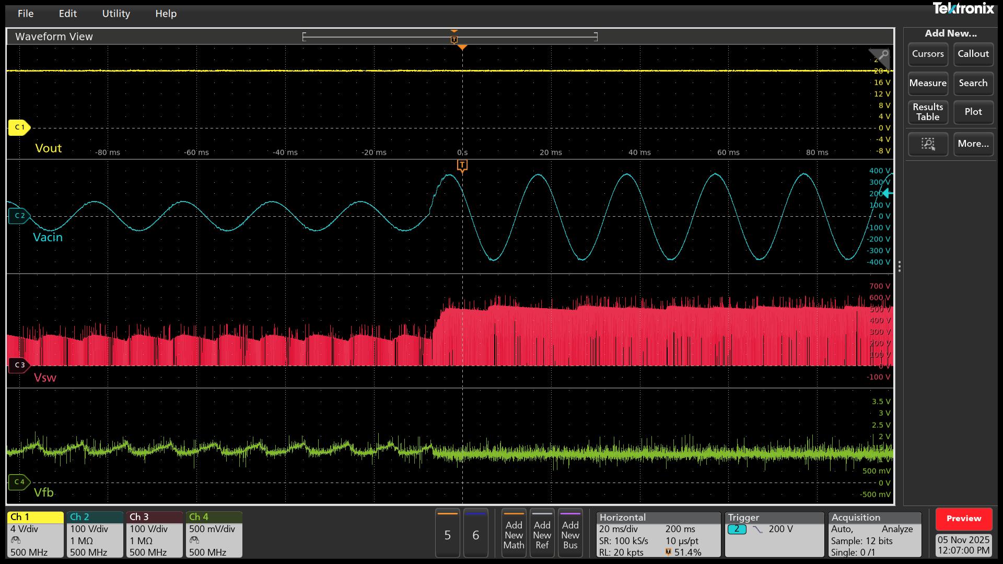Click the C2 Vacin channel handle
This screenshot has width=1003, height=564.
tap(19, 216)
